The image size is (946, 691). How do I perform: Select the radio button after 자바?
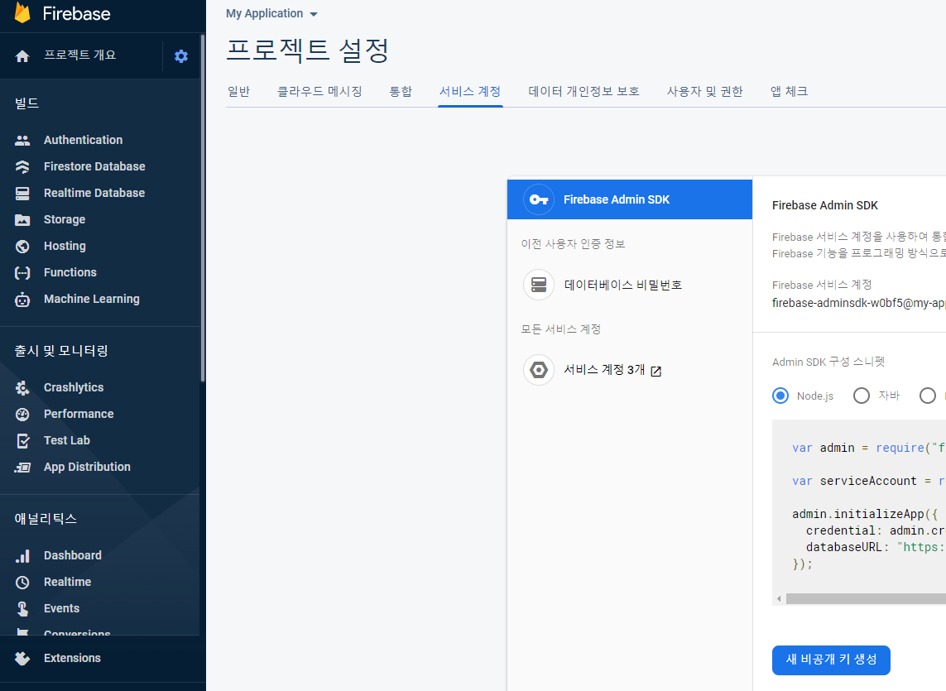point(928,396)
